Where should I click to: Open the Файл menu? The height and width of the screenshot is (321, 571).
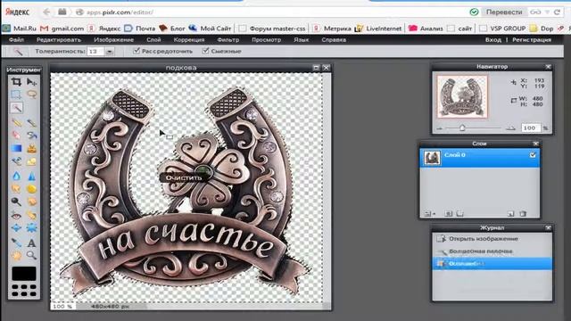tap(16, 39)
